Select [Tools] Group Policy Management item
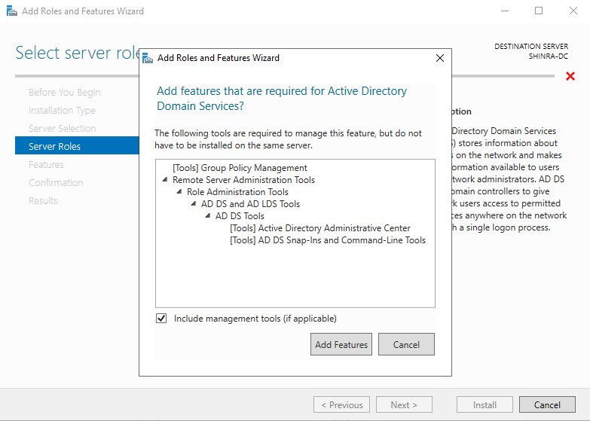The width and height of the screenshot is (590, 421). [240, 168]
